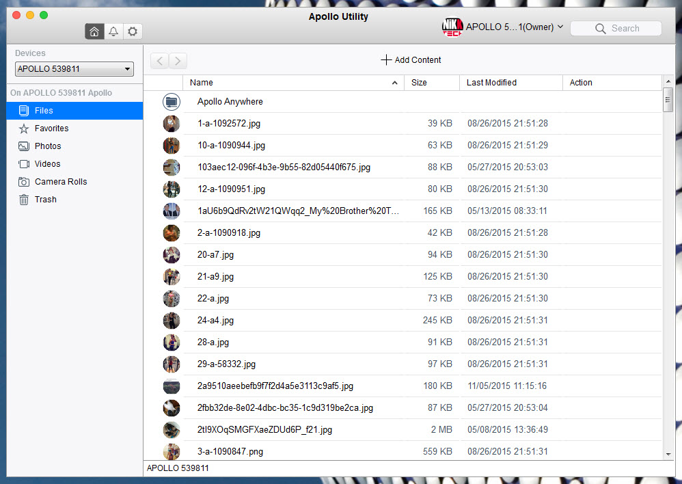Click the NikTech account avatar
The width and height of the screenshot is (682, 484).
(452, 27)
